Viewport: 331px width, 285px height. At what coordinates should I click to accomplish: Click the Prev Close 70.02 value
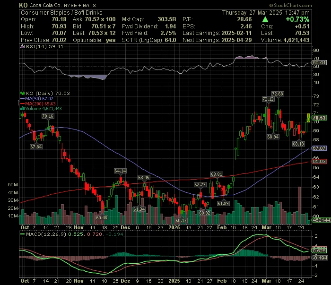click(59, 40)
